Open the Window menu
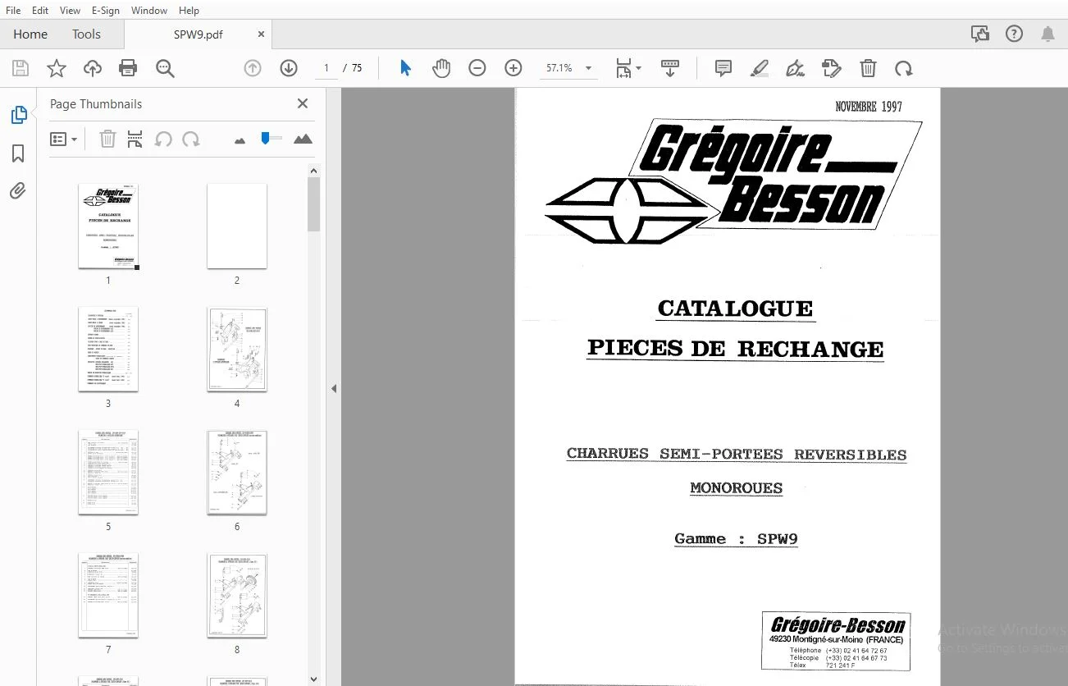 pyautogui.click(x=148, y=11)
